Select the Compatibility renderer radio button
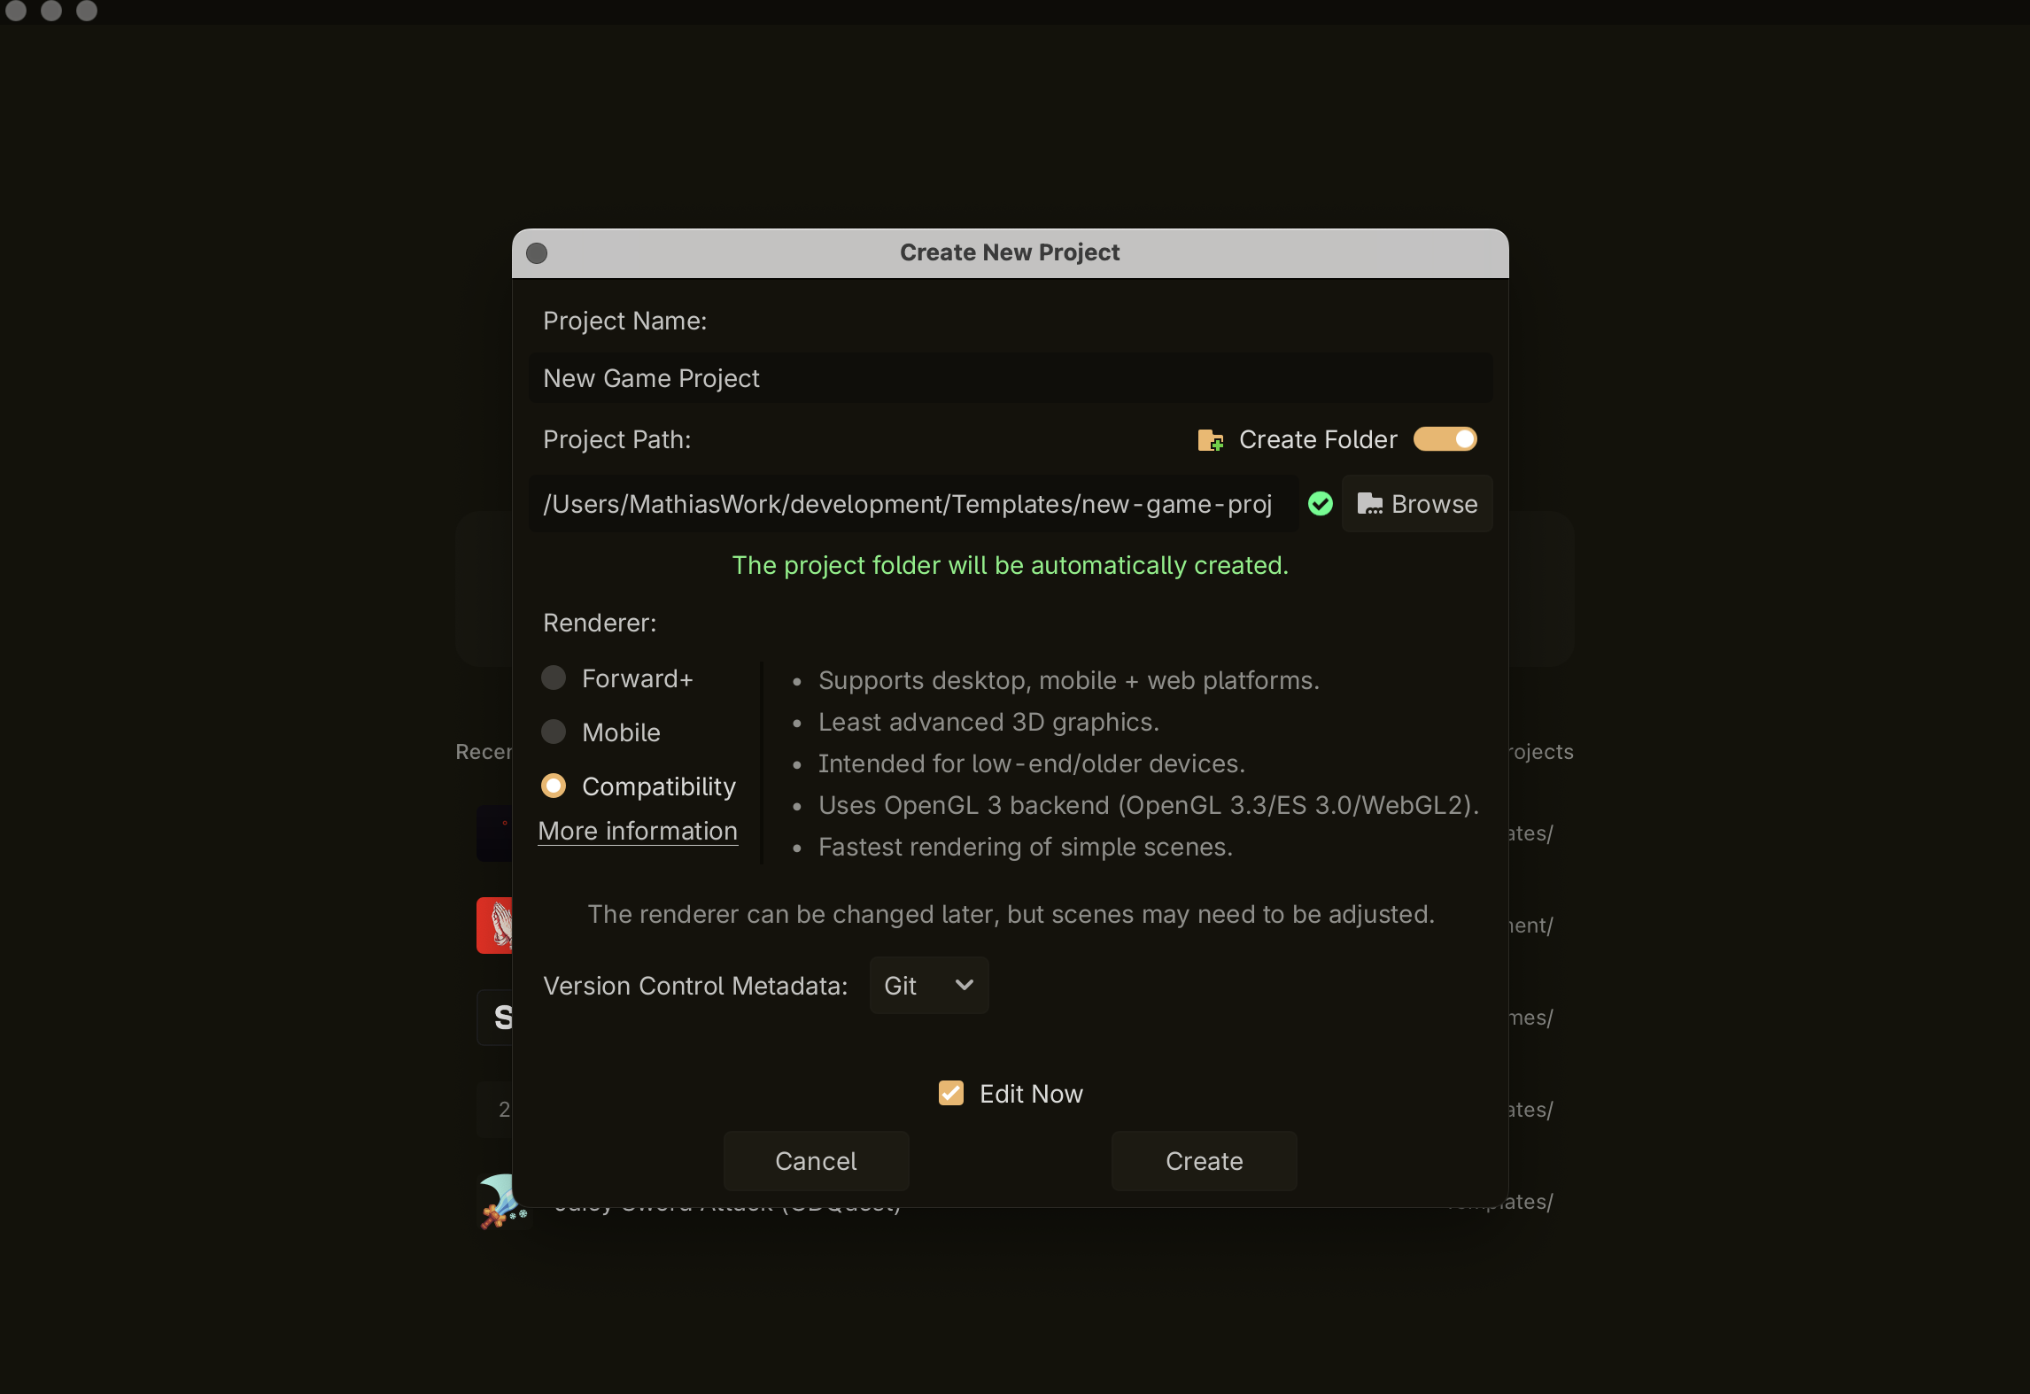This screenshot has height=1394, width=2030. [554, 786]
